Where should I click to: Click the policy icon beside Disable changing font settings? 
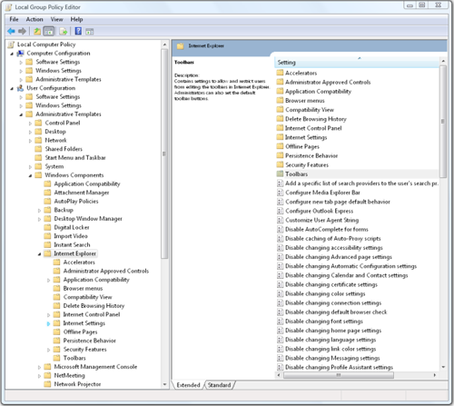(x=280, y=322)
